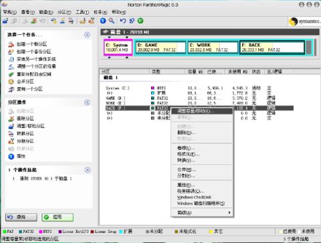Collapse the 个操作挂起 pending operations panel
The image size is (321, 243).
pyautogui.click(x=88, y=170)
